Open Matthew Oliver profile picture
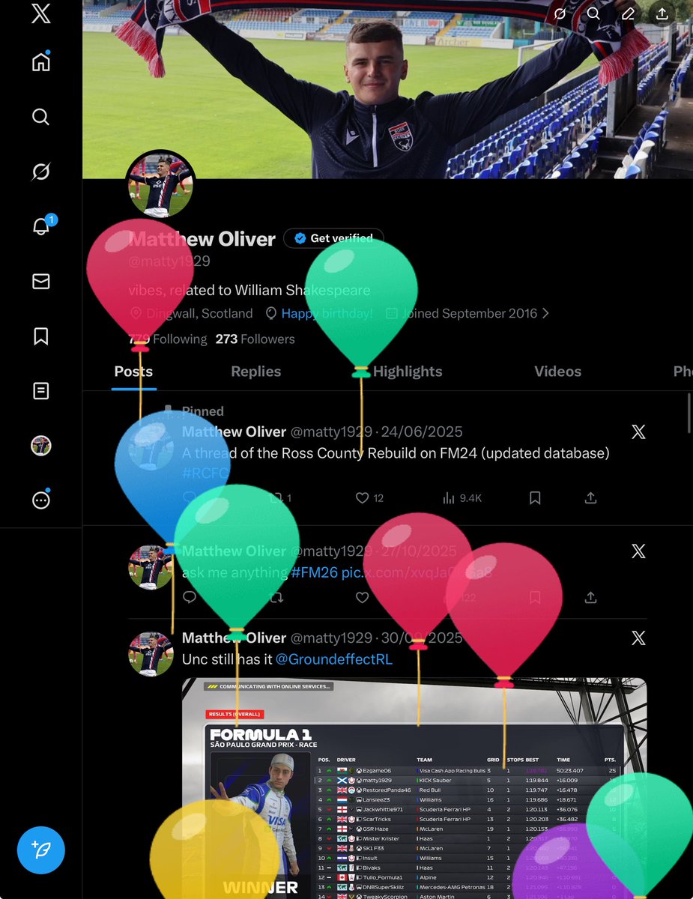The width and height of the screenshot is (693, 899). point(162,183)
